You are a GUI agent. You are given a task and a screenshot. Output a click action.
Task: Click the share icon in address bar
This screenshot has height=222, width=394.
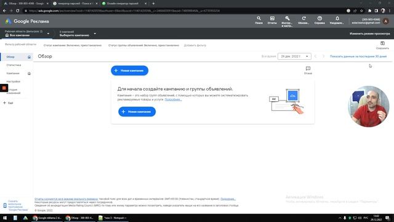(355, 11)
